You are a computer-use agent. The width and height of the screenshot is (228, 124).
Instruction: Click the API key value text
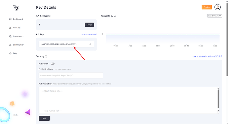pyautogui.click(x=59, y=44)
